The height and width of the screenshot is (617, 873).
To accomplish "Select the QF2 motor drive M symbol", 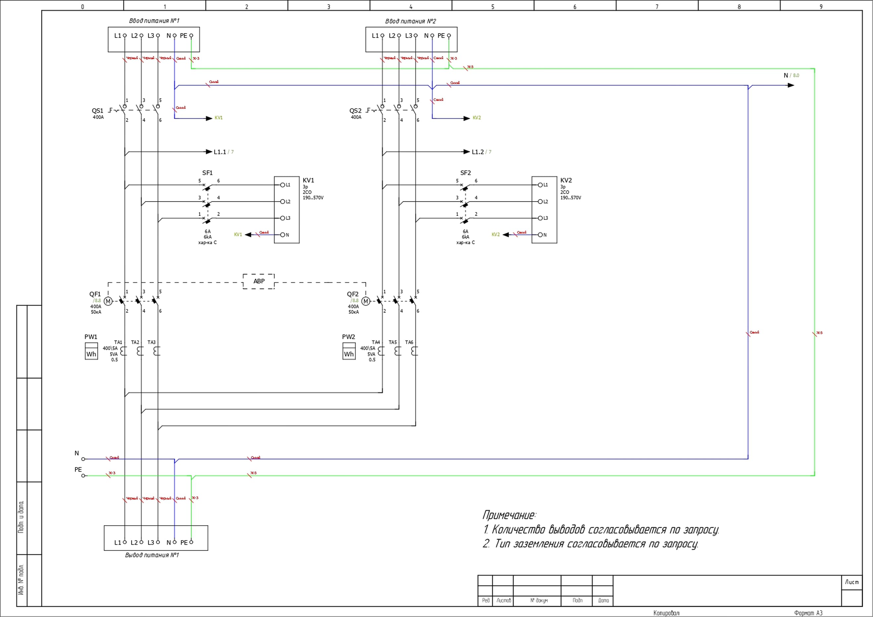I will pos(365,301).
